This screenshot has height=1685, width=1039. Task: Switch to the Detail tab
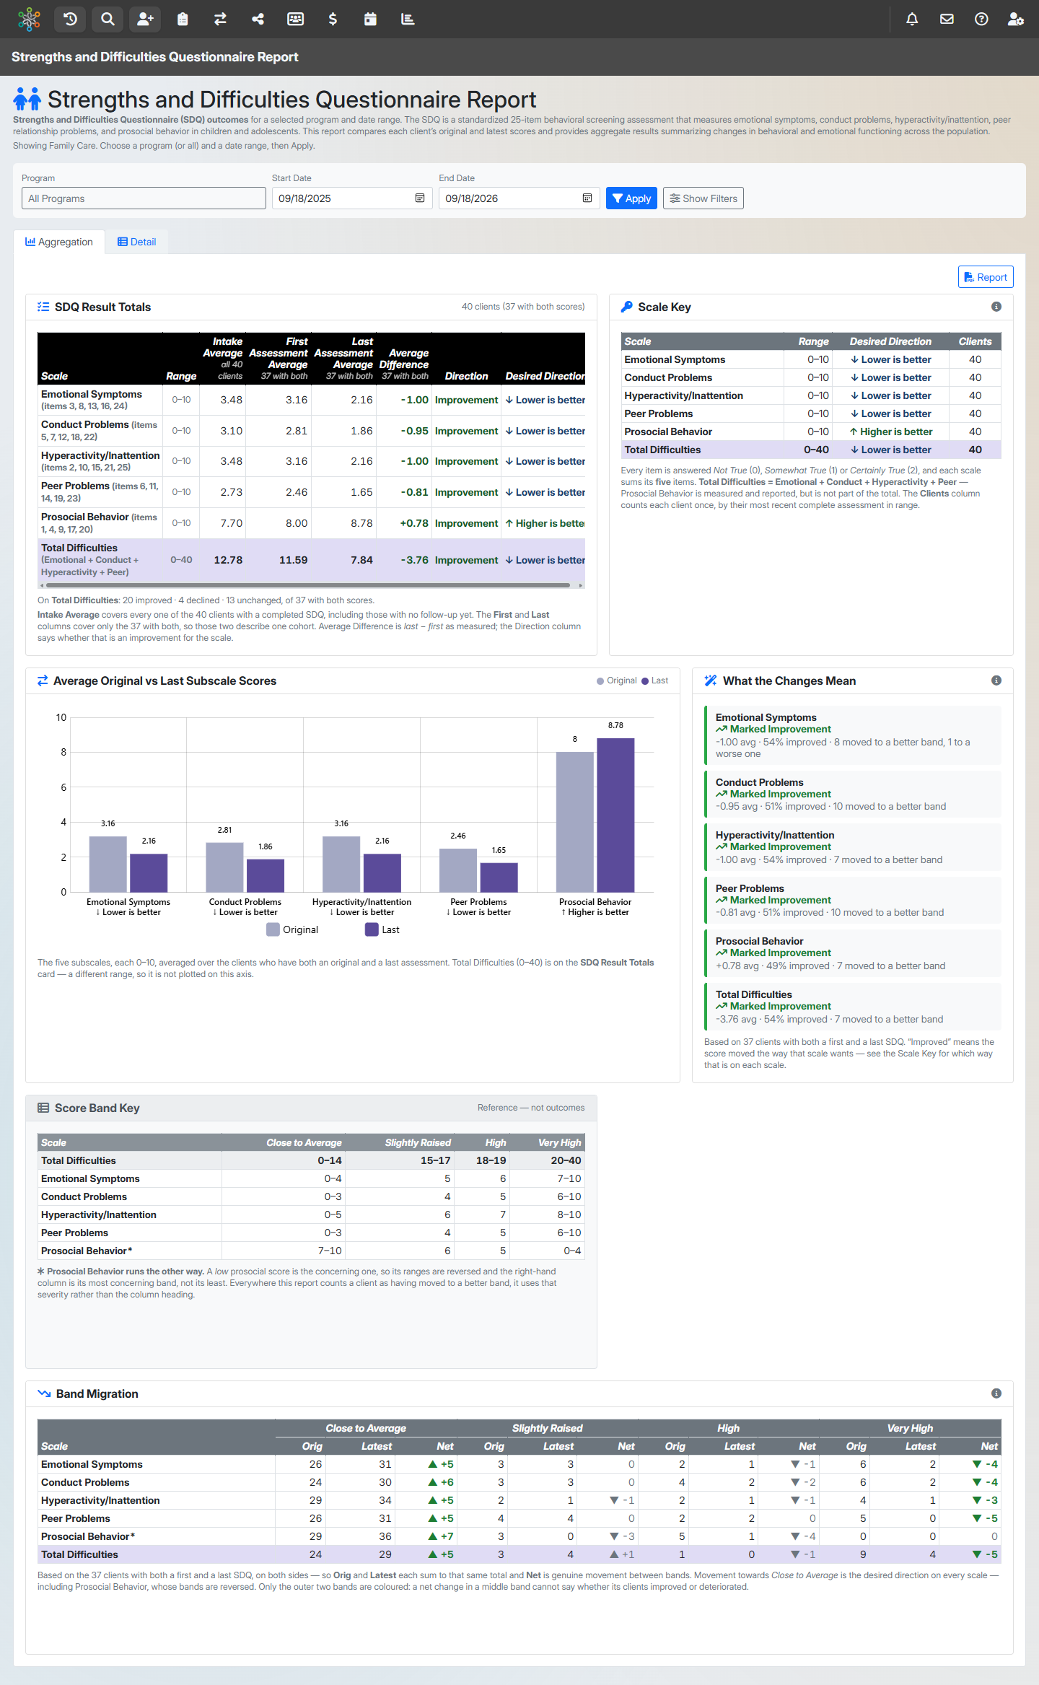[x=137, y=242]
